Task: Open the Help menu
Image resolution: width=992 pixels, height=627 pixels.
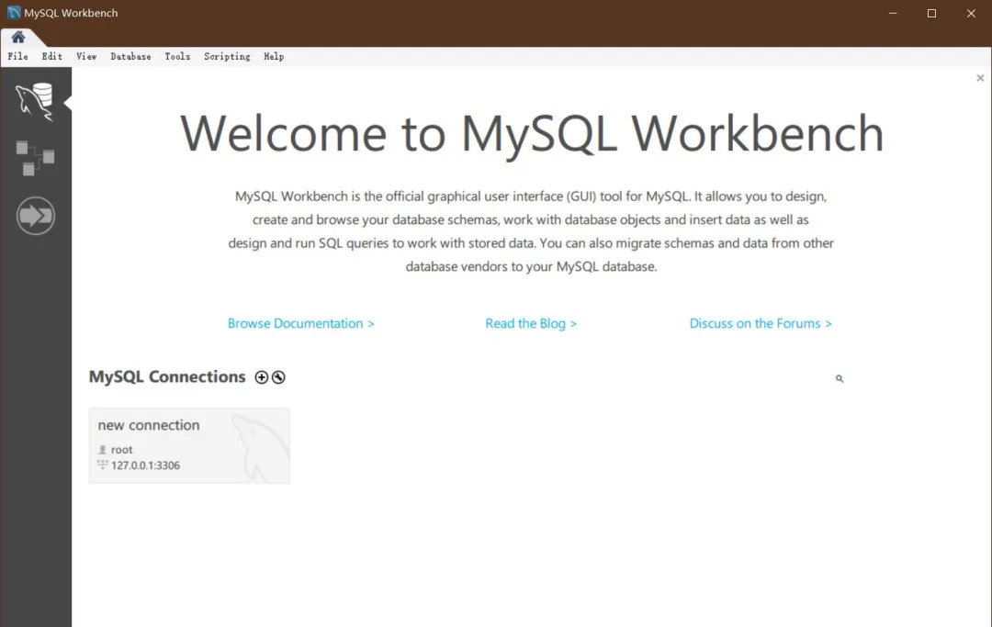Action: pos(274,56)
